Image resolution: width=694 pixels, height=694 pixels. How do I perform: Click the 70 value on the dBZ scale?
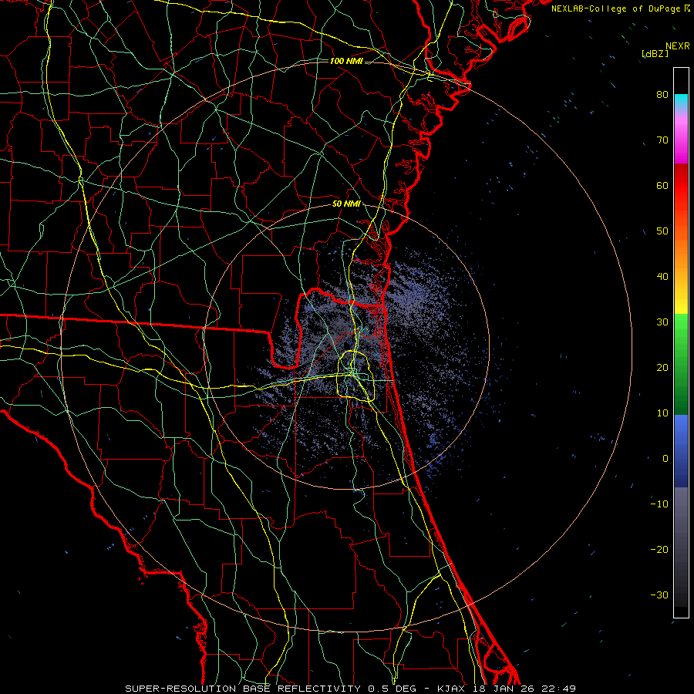pyautogui.click(x=662, y=140)
